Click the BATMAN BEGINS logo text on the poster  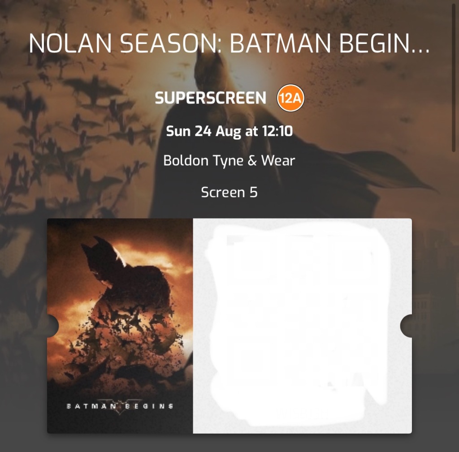[120, 406]
